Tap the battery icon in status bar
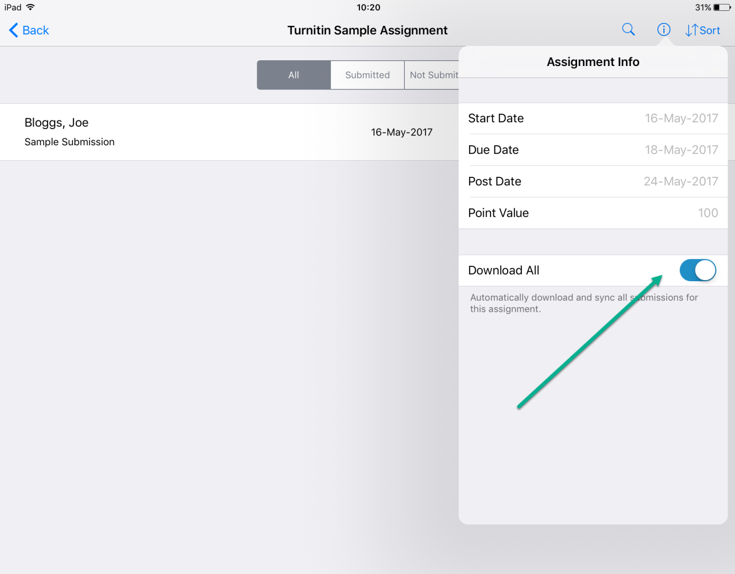This screenshot has height=574, width=735. (x=722, y=7)
